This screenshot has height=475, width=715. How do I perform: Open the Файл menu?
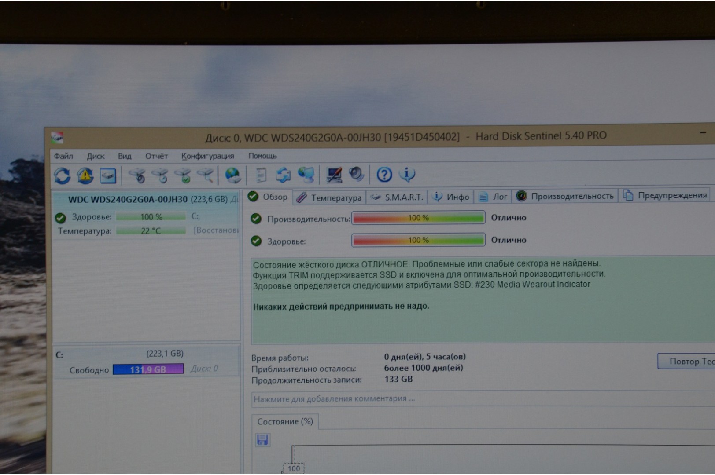pyautogui.click(x=63, y=156)
